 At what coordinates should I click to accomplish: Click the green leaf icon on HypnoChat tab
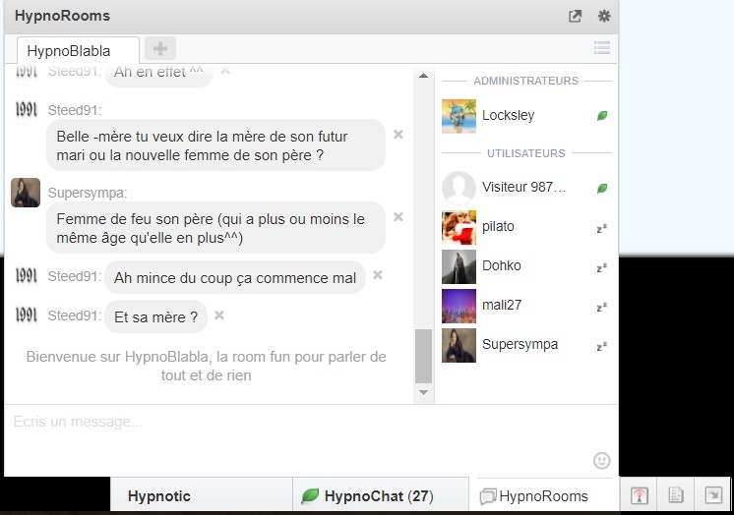pyautogui.click(x=310, y=495)
